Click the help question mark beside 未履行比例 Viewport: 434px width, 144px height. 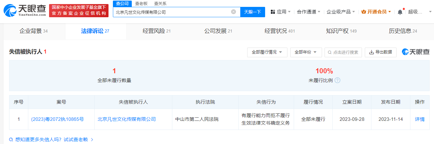pyautogui.click(x=337, y=80)
